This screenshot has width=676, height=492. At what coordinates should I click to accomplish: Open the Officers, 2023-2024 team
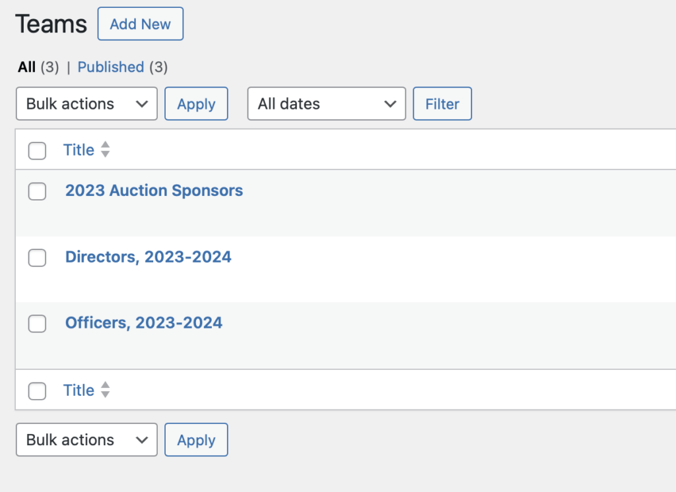point(143,323)
